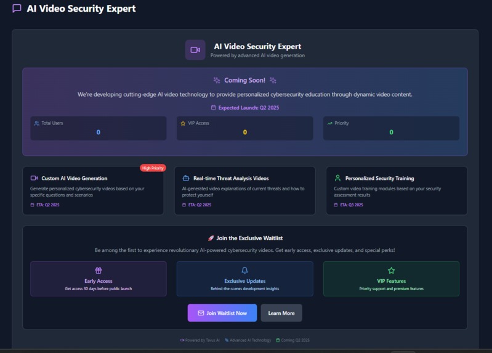The height and width of the screenshot is (353, 492).
Task: Click calendar icon beside ETA: Q3 2025
Action: 336,205
